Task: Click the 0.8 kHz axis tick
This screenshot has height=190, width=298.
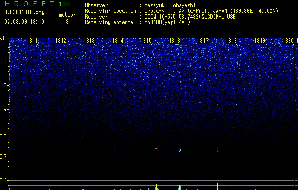Action: 4,133
